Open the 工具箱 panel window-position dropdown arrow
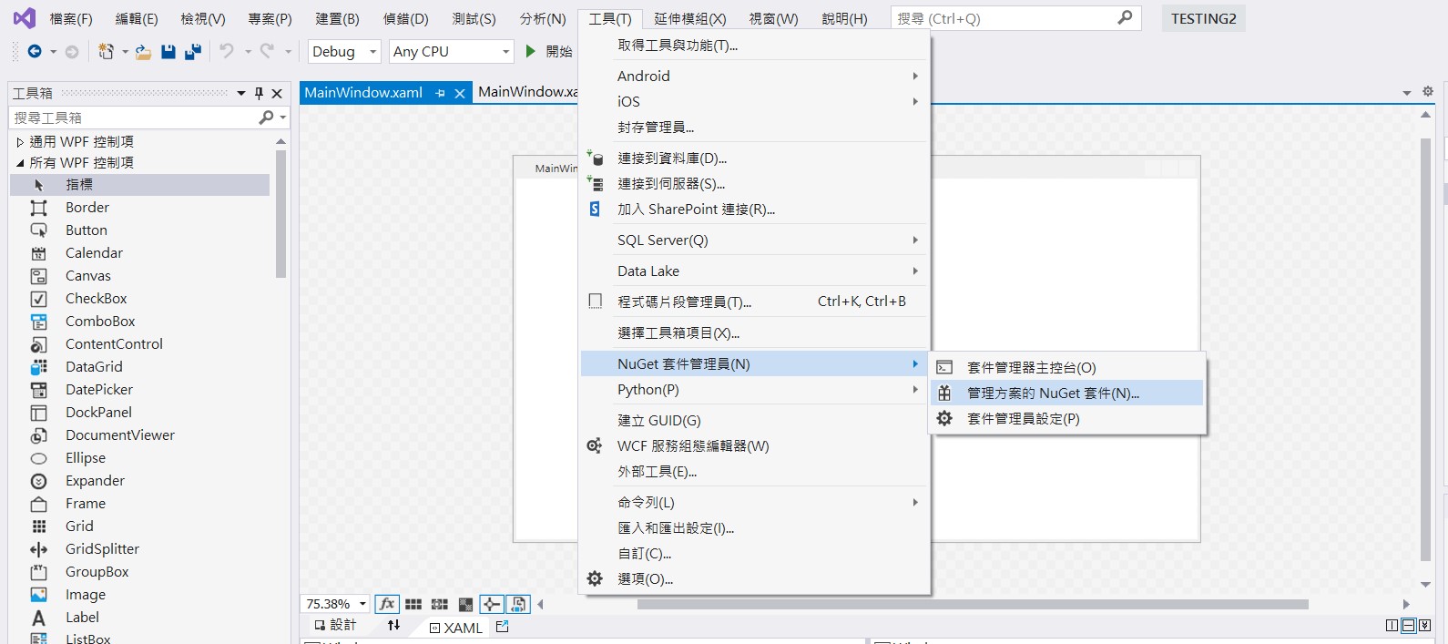The height and width of the screenshot is (644, 1448). click(x=241, y=93)
